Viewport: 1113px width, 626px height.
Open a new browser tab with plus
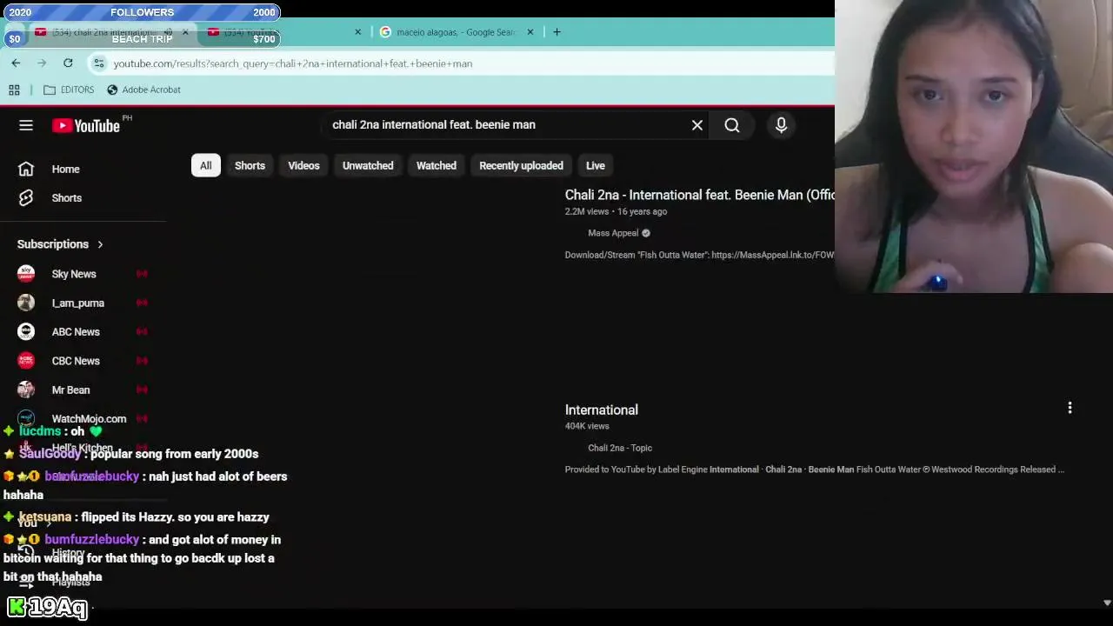(556, 32)
